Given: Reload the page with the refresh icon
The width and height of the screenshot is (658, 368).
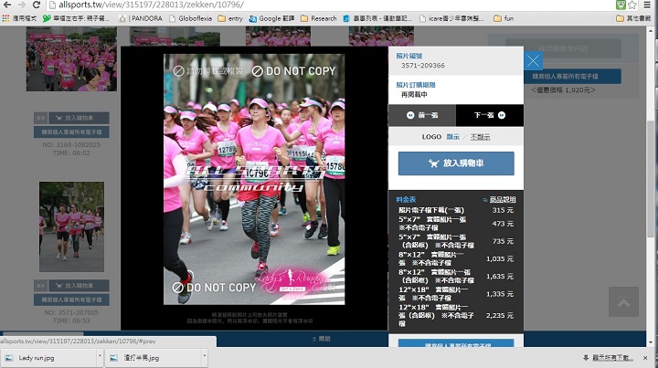Looking at the screenshot, I should tap(36, 5).
